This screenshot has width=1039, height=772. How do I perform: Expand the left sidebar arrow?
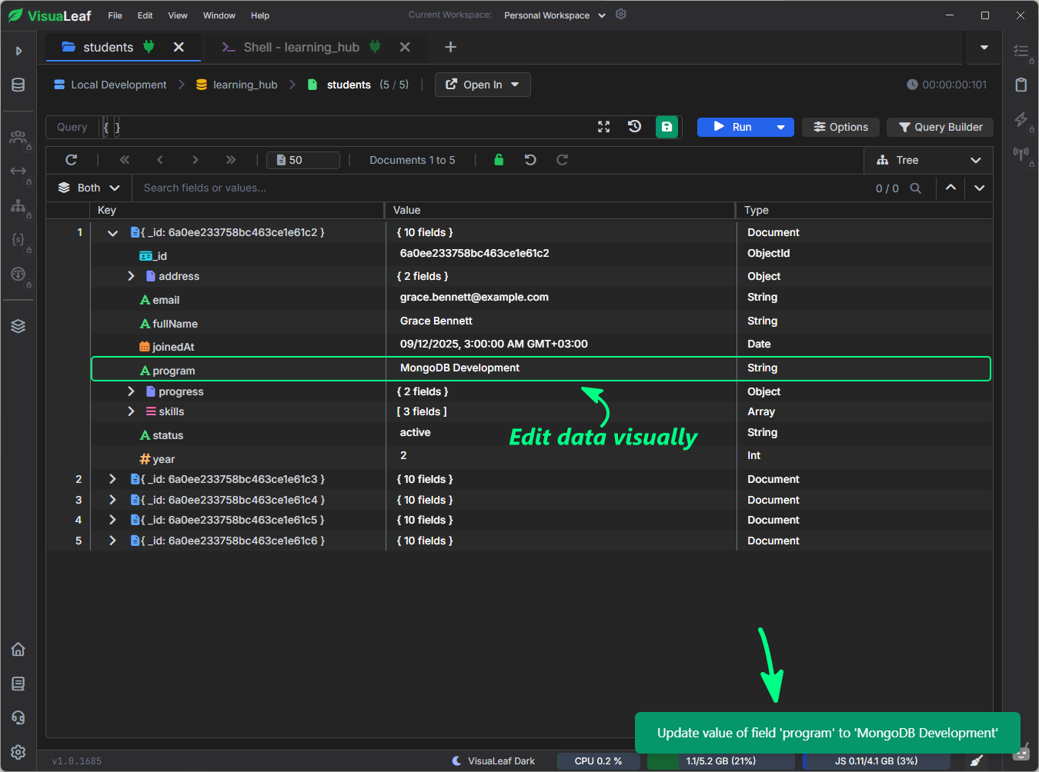coord(18,51)
